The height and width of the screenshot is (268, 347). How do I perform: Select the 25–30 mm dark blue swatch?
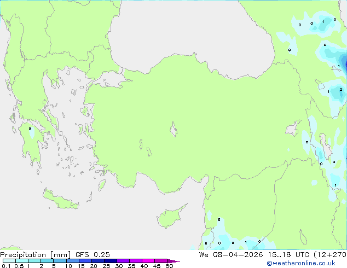pos(110,261)
